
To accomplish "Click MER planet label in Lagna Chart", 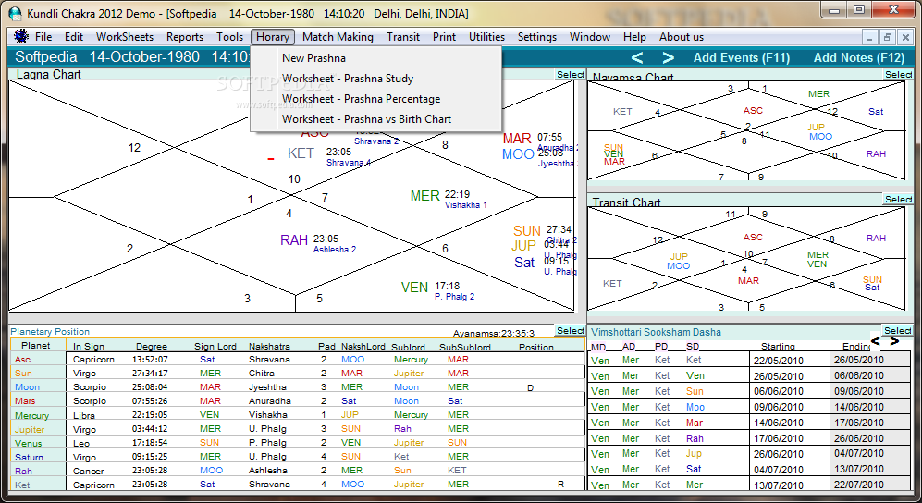I will (x=425, y=196).
